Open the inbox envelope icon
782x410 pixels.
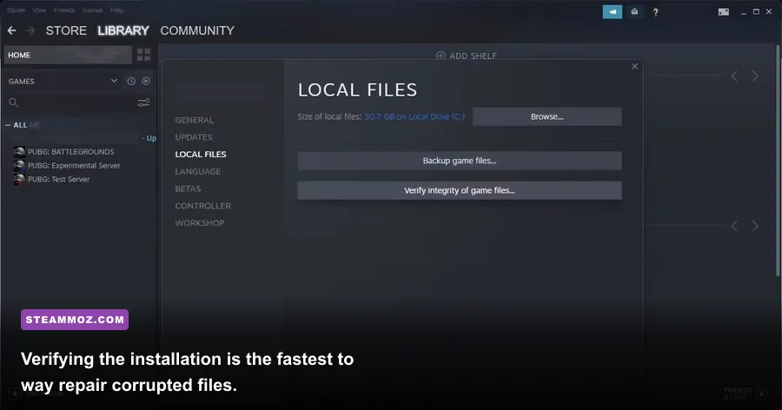click(x=634, y=11)
